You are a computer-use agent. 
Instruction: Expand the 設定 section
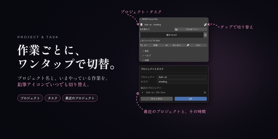coord(146,51)
